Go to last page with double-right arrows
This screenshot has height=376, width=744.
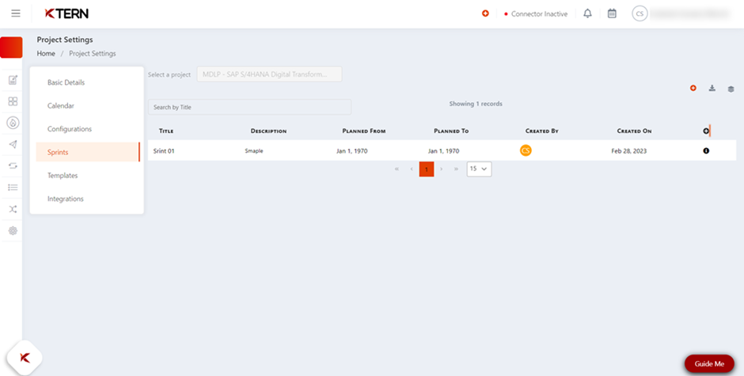pyautogui.click(x=456, y=169)
